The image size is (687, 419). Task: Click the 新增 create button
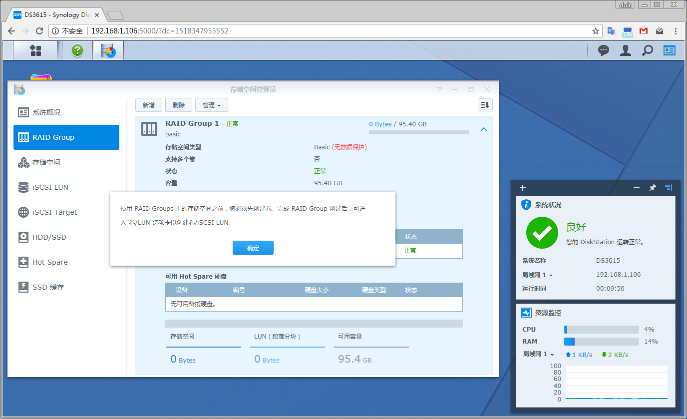point(149,105)
